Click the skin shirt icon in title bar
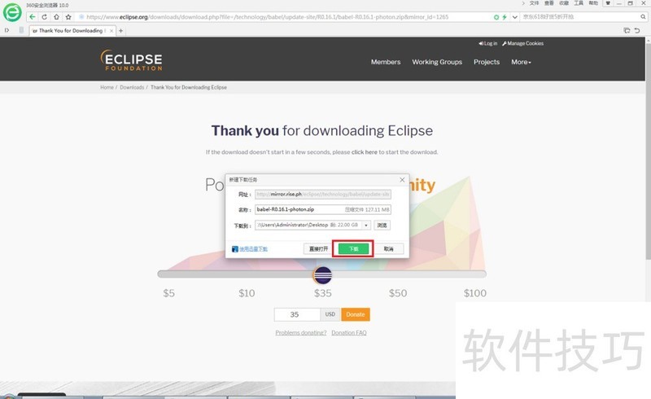This screenshot has width=651, height=399. tap(608, 3)
